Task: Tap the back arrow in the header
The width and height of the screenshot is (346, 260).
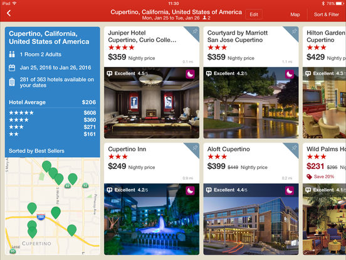Action: point(9,13)
